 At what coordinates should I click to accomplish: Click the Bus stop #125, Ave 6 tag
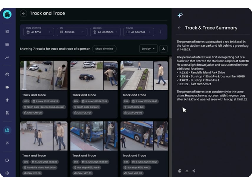pos(87,168)
